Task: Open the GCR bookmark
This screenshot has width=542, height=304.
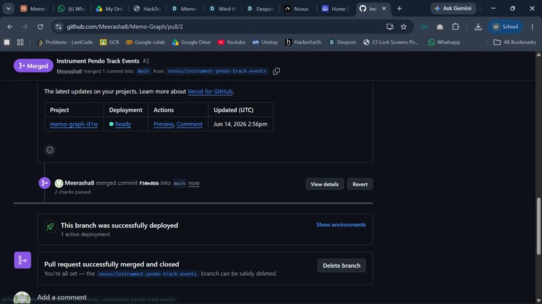Action: pos(110,42)
